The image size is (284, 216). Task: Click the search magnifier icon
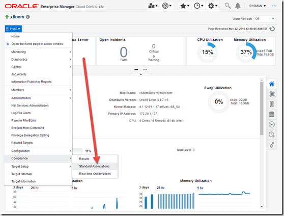click(x=228, y=6)
